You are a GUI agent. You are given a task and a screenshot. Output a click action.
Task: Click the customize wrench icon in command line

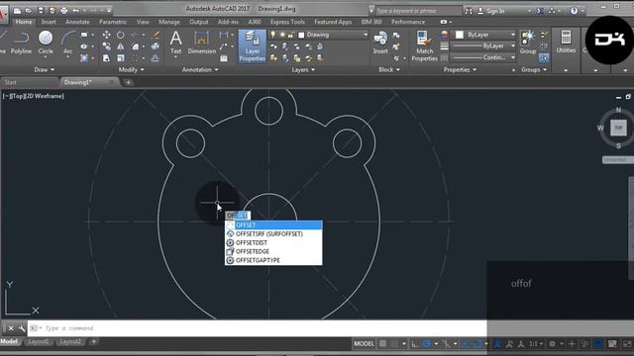coord(22,328)
